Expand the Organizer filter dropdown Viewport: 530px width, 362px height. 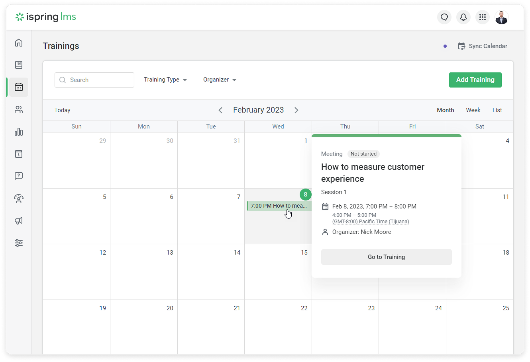pyautogui.click(x=219, y=80)
